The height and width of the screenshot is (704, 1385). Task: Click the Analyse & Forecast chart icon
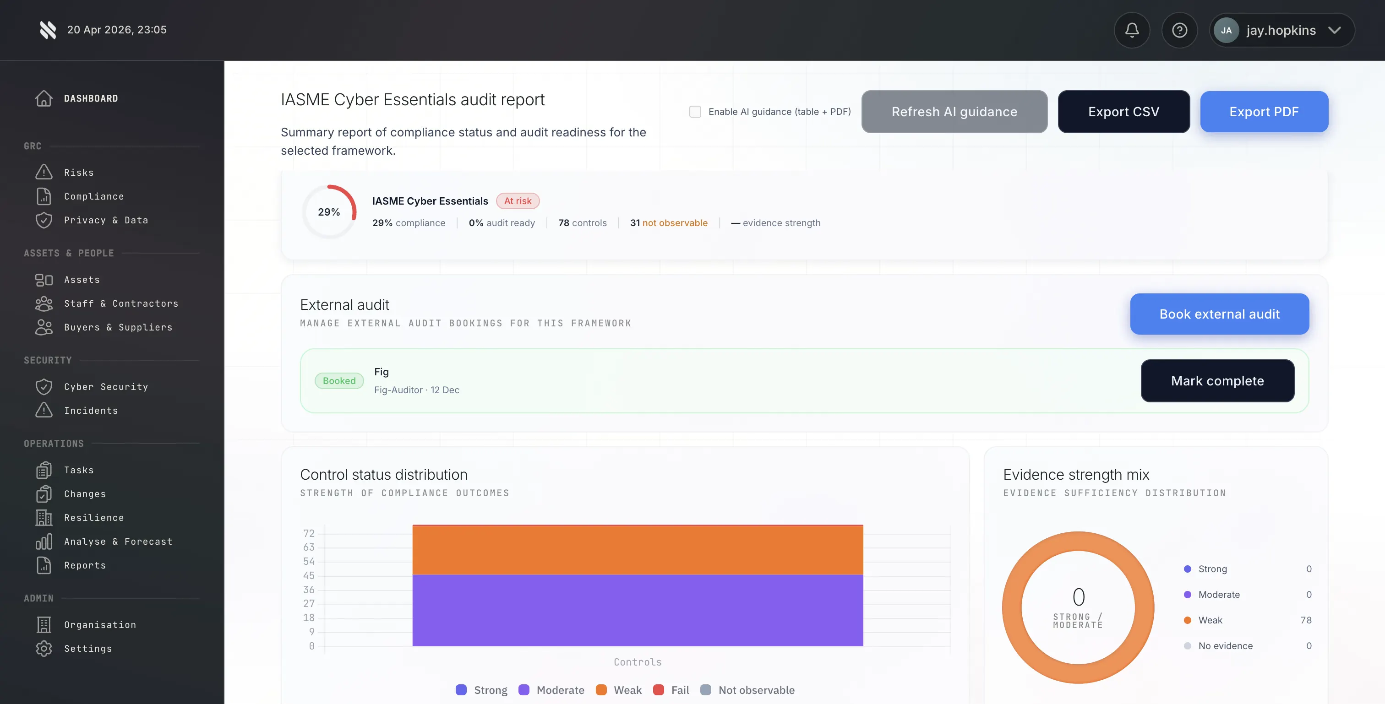pos(44,542)
